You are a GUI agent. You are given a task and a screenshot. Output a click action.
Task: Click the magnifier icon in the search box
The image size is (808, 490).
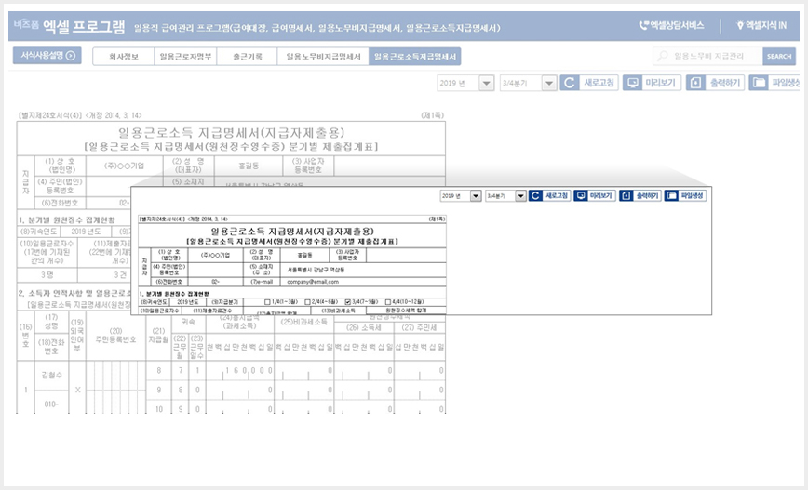(x=663, y=56)
